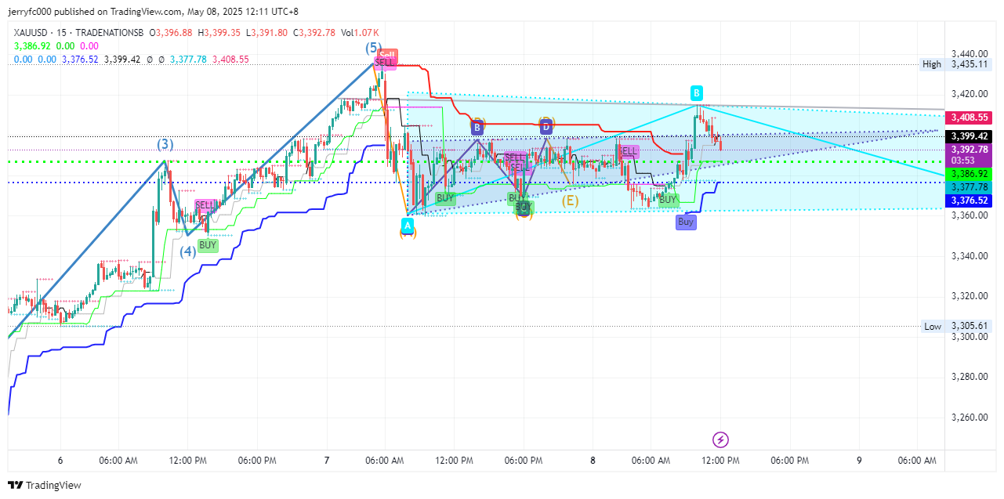Viewport: 1004px width, 499px height.
Task: Click the date label 7 on time axis
Action: (327, 461)
